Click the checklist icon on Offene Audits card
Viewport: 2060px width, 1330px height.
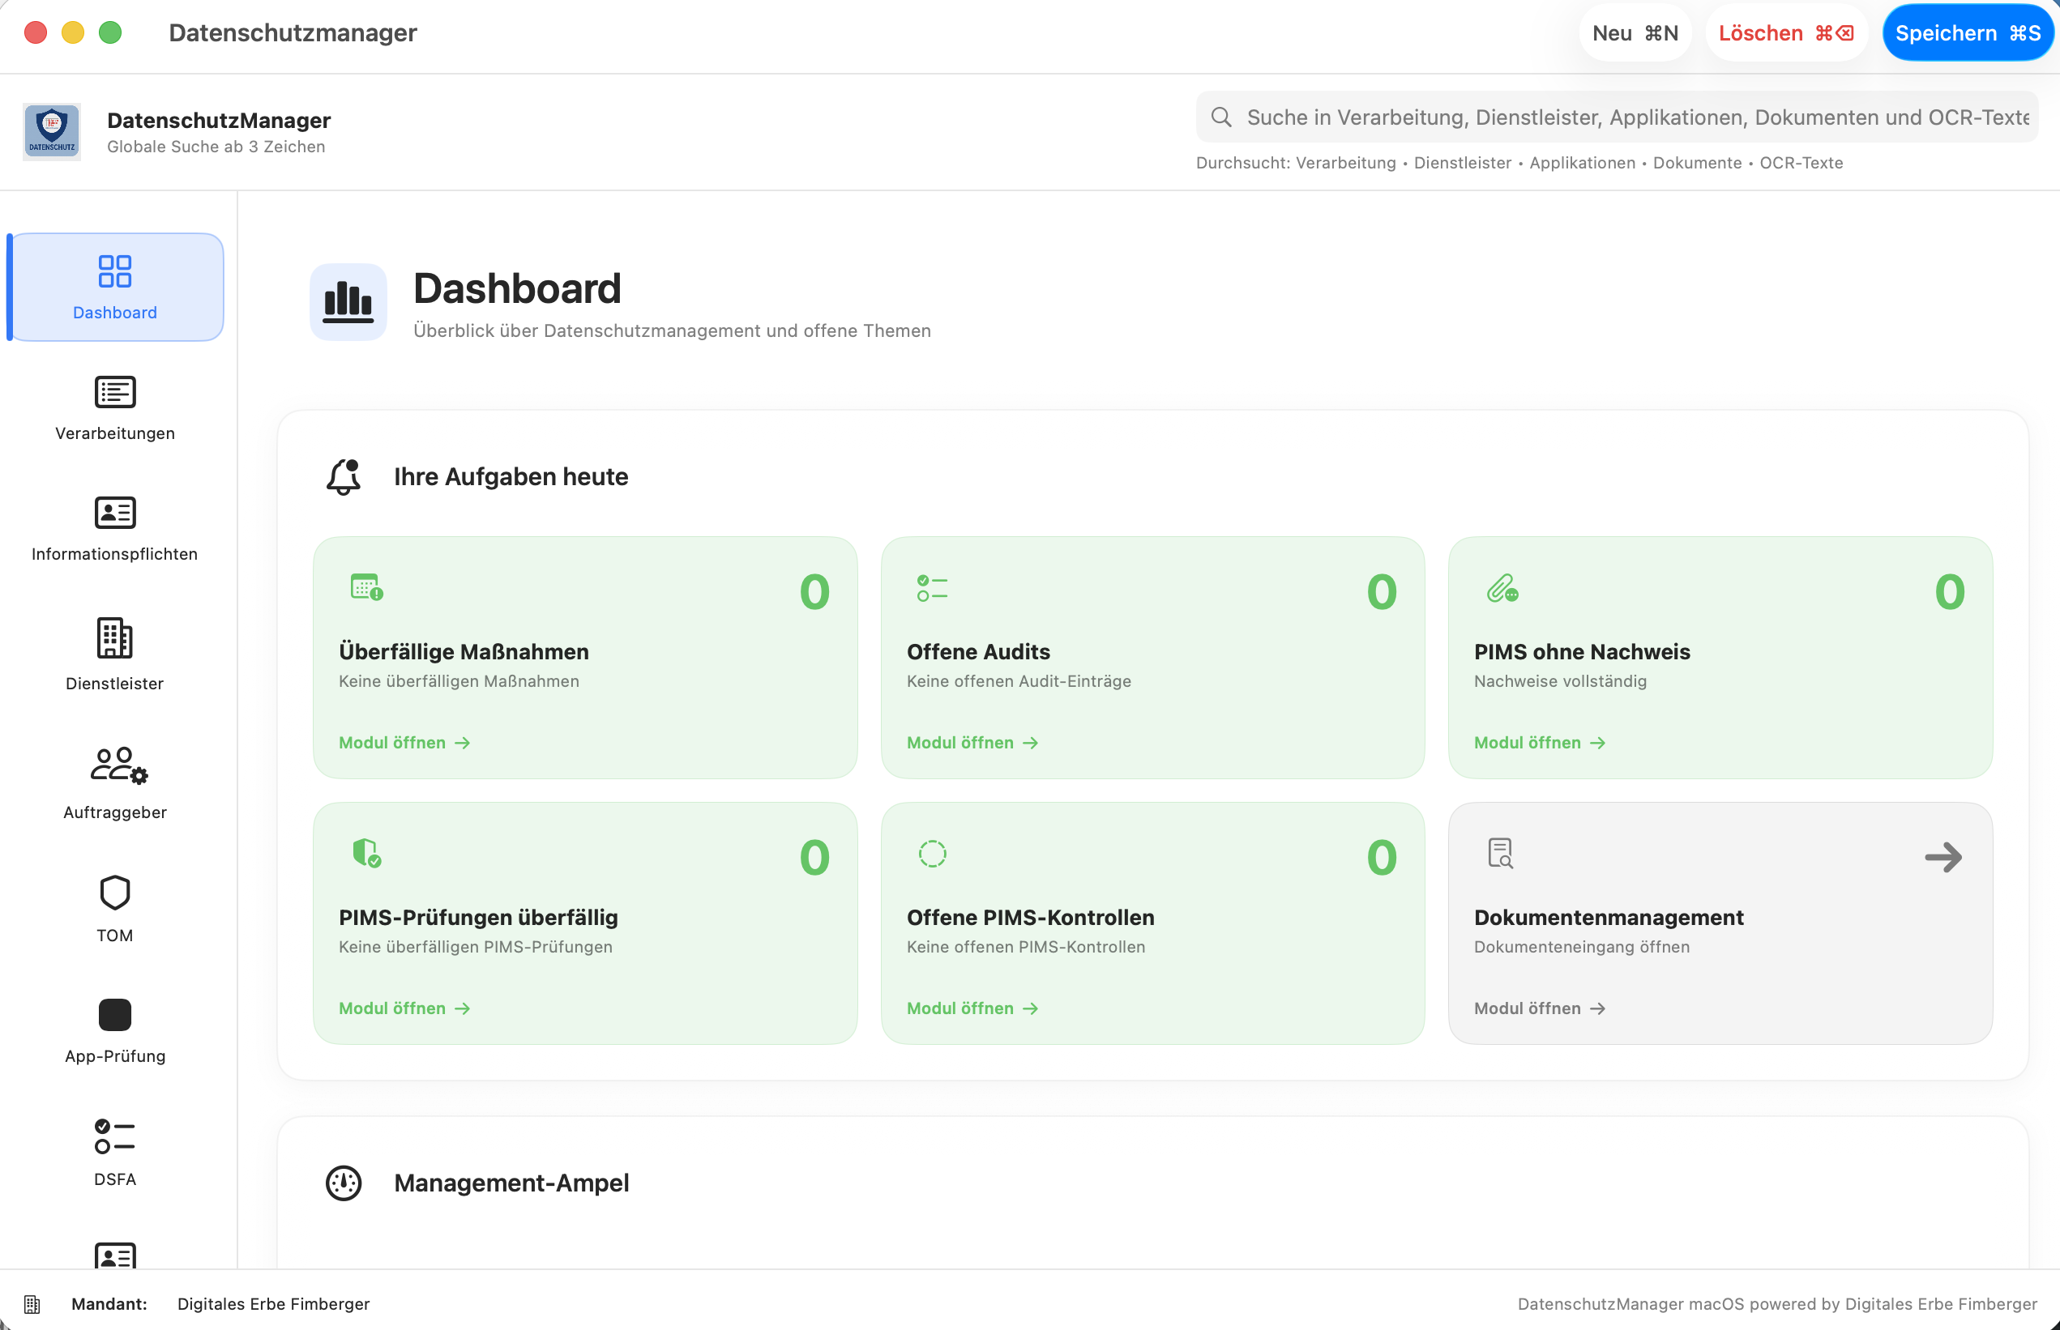click(933, 589)
